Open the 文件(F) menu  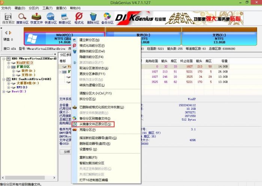[x=6, y=8]
